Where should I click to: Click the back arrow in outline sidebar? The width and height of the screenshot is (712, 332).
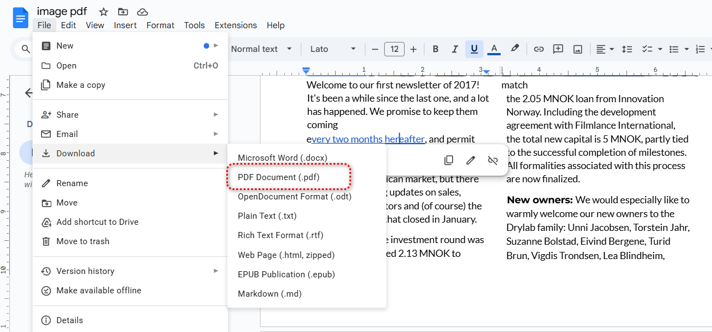click(29, 93)
